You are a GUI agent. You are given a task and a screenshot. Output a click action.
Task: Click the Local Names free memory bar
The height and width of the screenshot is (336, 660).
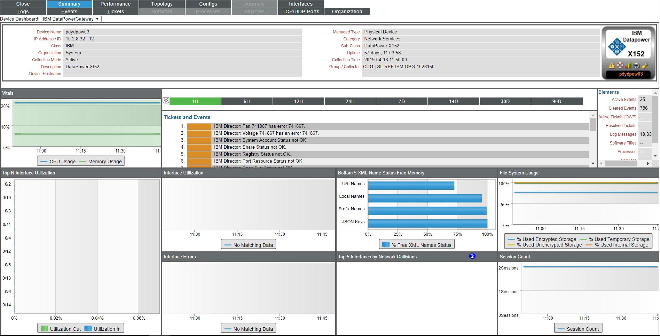pos(425,198)
